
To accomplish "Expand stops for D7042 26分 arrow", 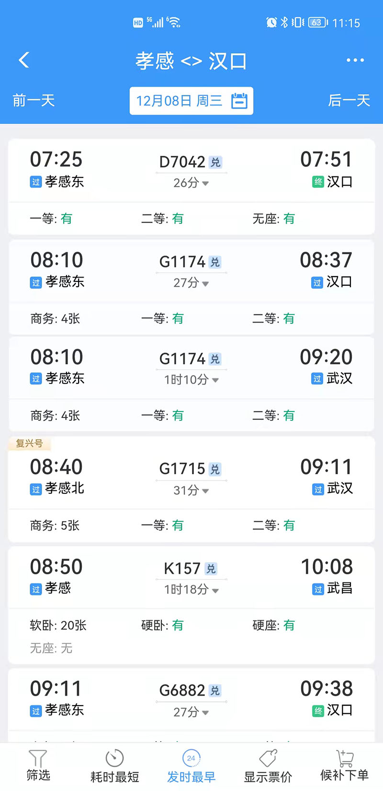I will 206,184.
